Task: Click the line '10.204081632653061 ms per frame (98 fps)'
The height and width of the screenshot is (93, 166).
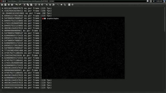Action: (x=27, y=13)
